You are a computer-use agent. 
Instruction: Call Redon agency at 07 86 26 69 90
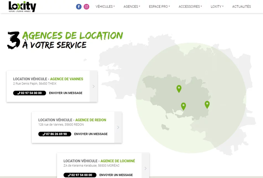pyautogui.click(x=55, y=134)
